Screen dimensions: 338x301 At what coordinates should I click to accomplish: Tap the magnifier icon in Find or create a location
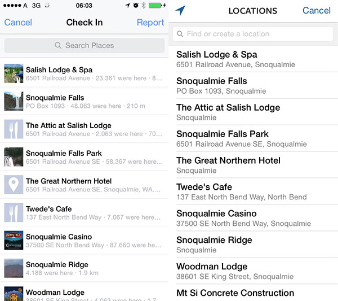(180, 34)
